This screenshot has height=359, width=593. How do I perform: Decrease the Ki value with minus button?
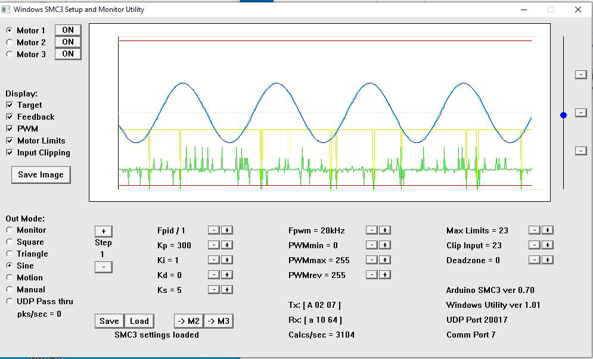pos(214,260)
